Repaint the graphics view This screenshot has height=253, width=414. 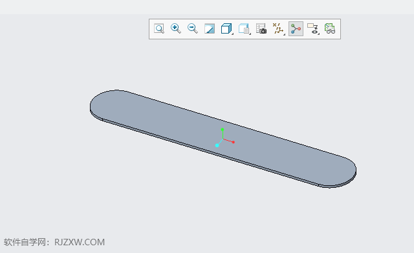pos(210,29)
